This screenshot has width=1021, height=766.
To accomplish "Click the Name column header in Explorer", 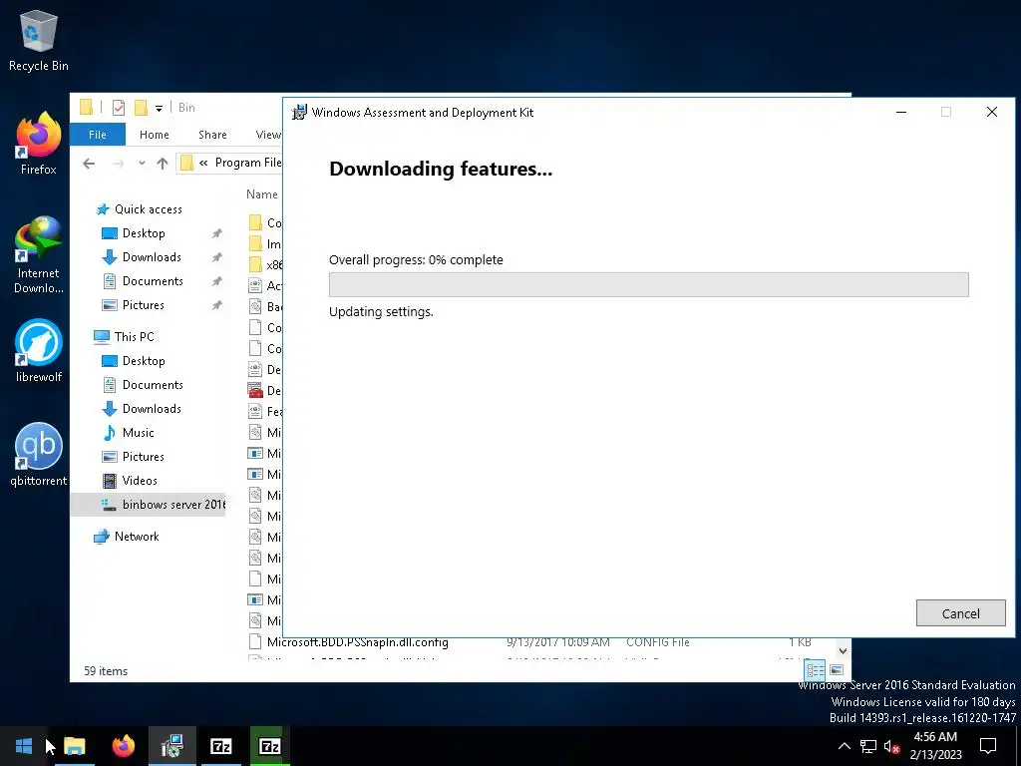I will [262, 194].
